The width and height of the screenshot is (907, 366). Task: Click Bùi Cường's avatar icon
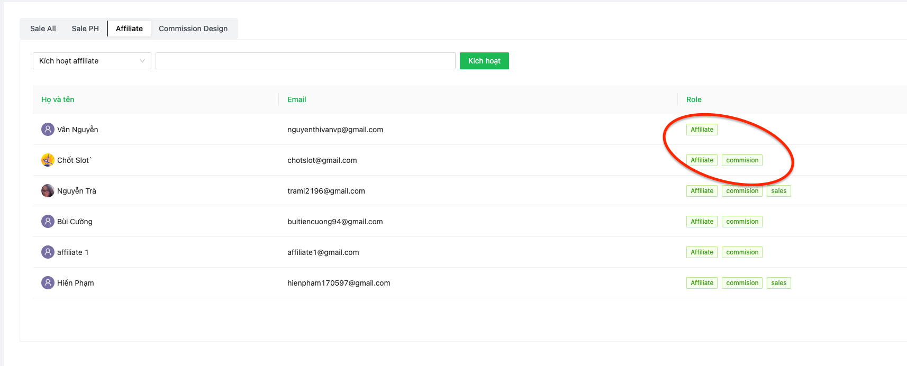[x=48, y=222]
